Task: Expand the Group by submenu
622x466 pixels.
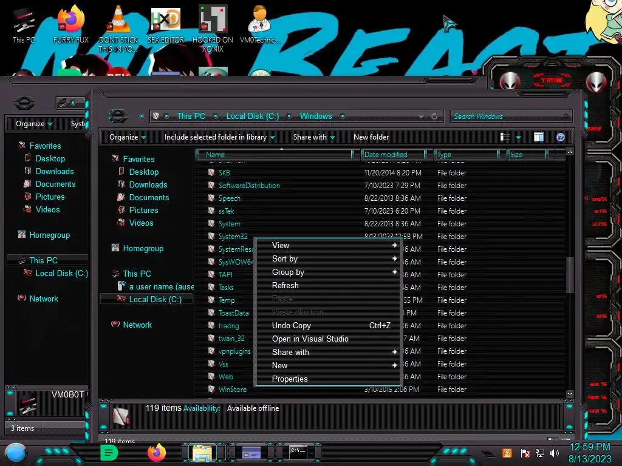Action: pyautogui.click(x=329, y=272)
